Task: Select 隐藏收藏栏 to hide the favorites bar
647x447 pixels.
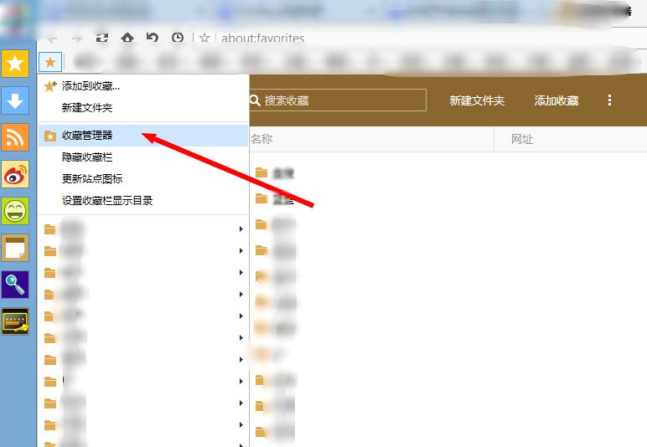Action: (87, 157)
